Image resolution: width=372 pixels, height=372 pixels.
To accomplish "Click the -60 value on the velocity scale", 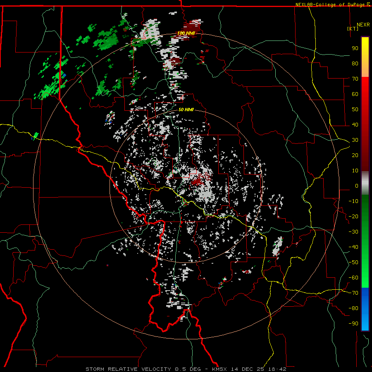I will coord(353,278).
